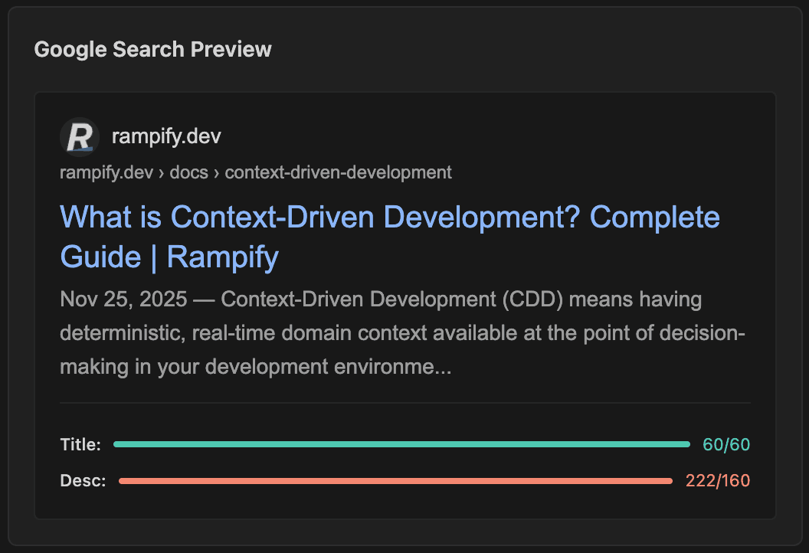Click the breadcrumb chevron after rampify.dev
Screen dimensions: 809x553
click(x=162, y=172)
